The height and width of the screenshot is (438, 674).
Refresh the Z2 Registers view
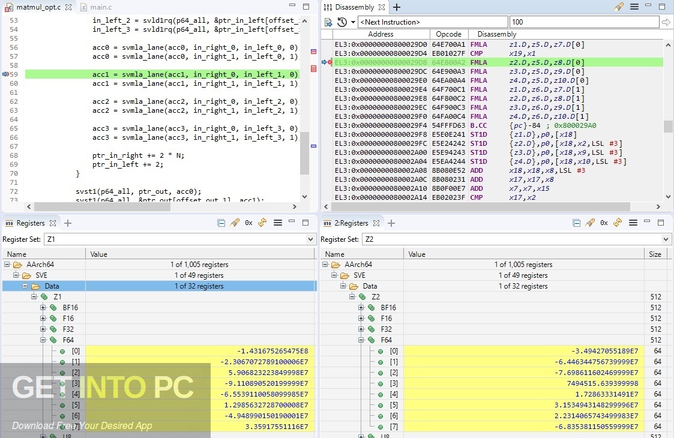pyautogui.click(x=618, y=222)
